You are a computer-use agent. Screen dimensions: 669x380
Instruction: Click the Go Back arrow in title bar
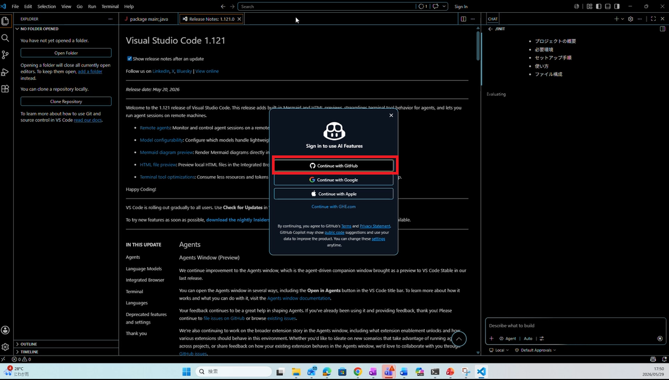click(x=223, y=6)
